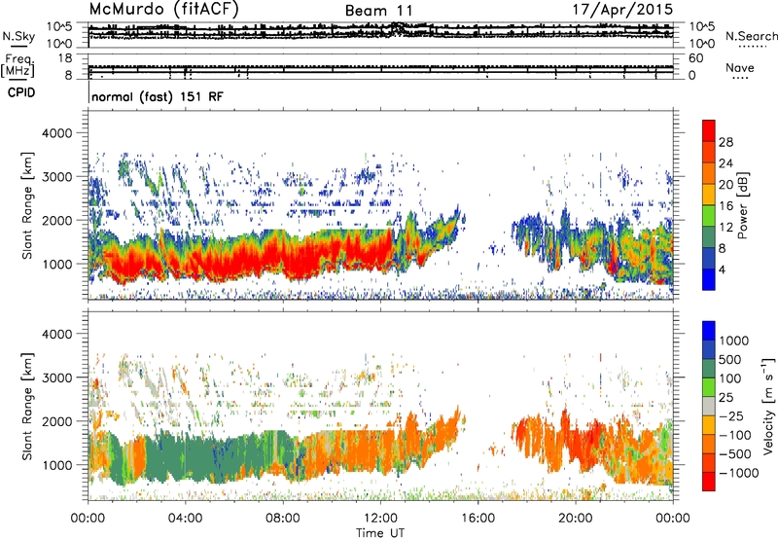Click the "60" Nave axis tick
The height and width of the screenshot is (539, 778).
696,58
